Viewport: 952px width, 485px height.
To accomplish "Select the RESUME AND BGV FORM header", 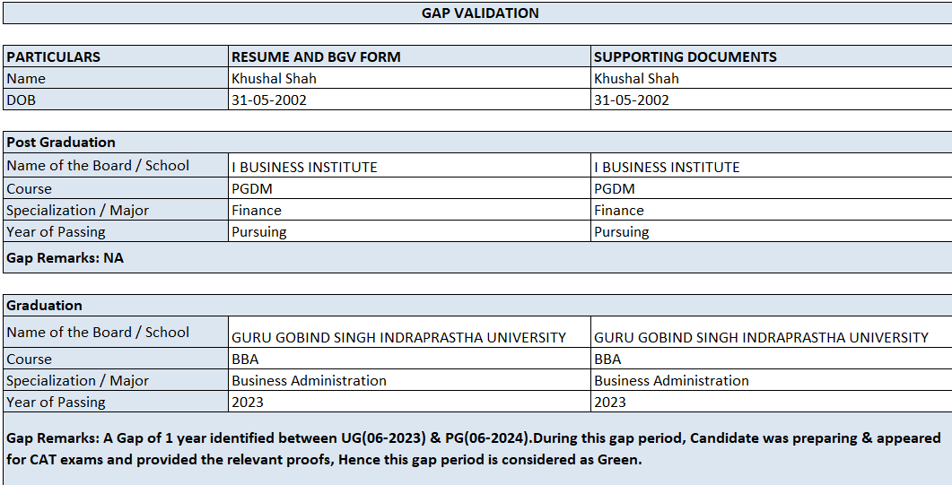I will tap(409, 56).
